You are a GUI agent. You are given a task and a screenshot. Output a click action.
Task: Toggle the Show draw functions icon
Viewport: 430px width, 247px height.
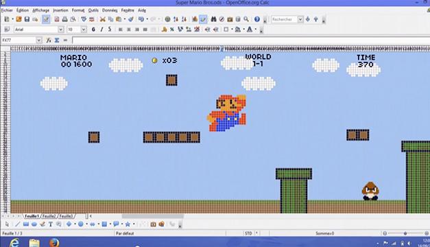[x=203, y=19]
